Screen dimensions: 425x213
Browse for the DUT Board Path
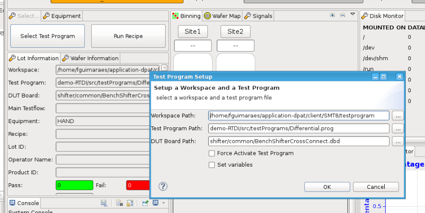tap(398, 141)
